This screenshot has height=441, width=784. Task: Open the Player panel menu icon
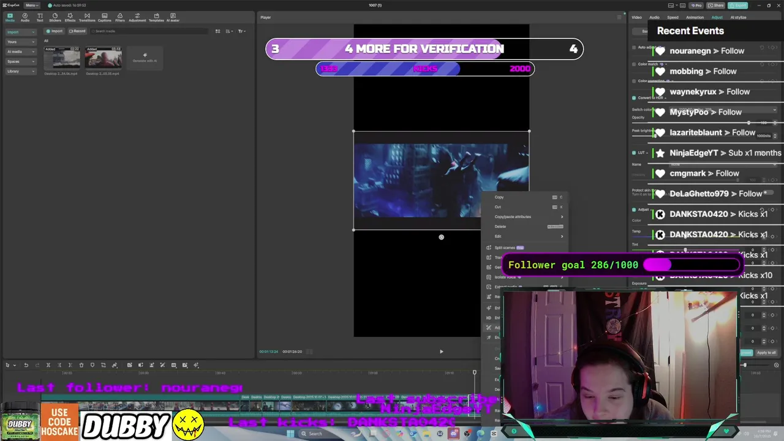coord(619,17)
